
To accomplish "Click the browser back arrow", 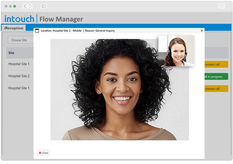I will click(25, 6).
